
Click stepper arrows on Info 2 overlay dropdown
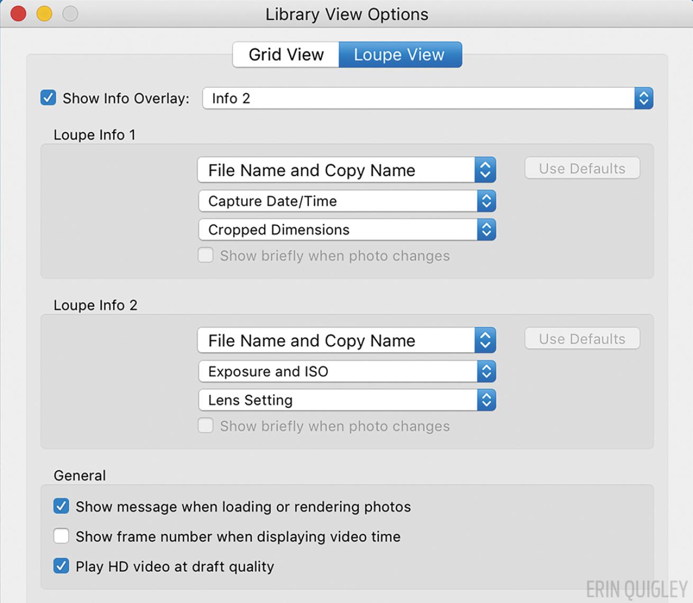pos(644,98)
